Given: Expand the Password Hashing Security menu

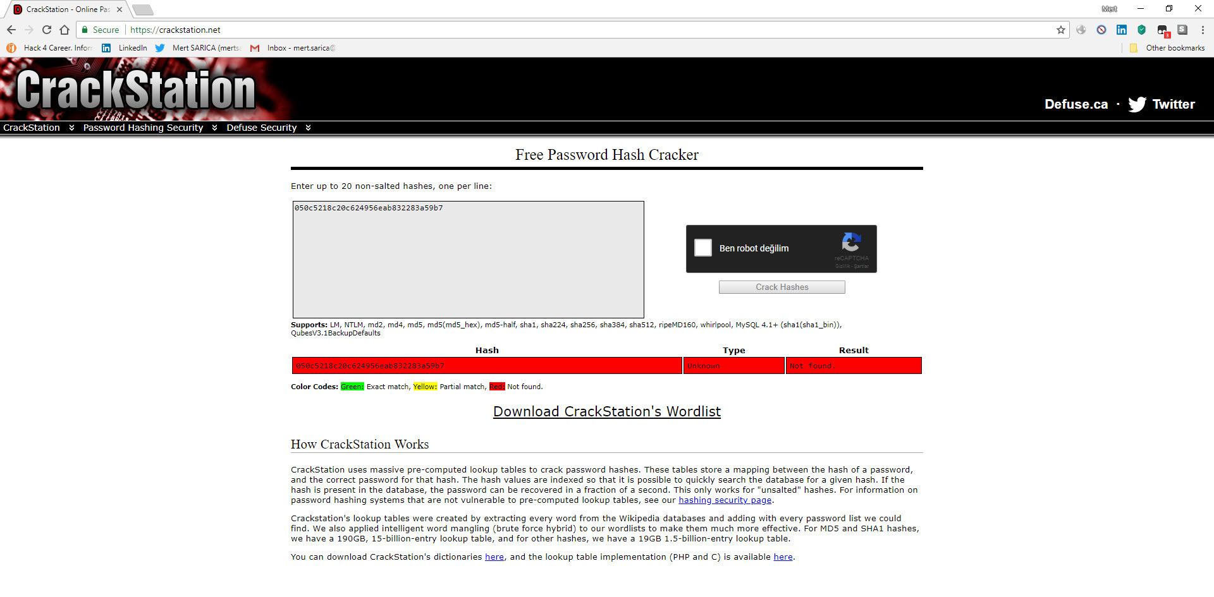Looking at the screenshot, I should coord(150,128).
